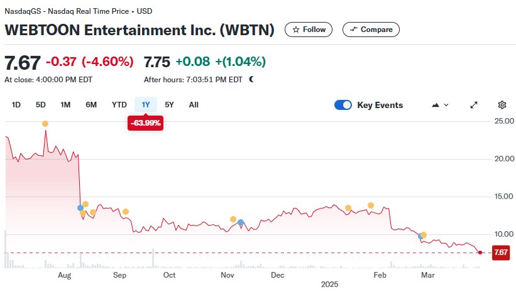Screen dimensions: 516x294
Task: Click the red 7.67 current price label
Action: (501, 253)
